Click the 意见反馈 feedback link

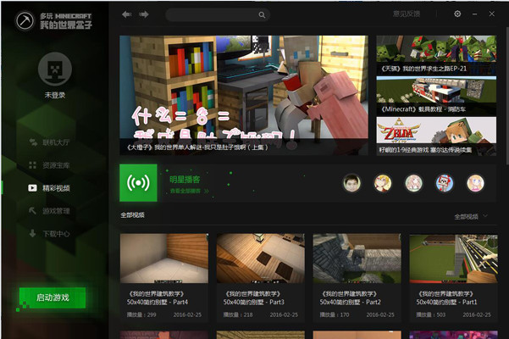pos(407,14)
